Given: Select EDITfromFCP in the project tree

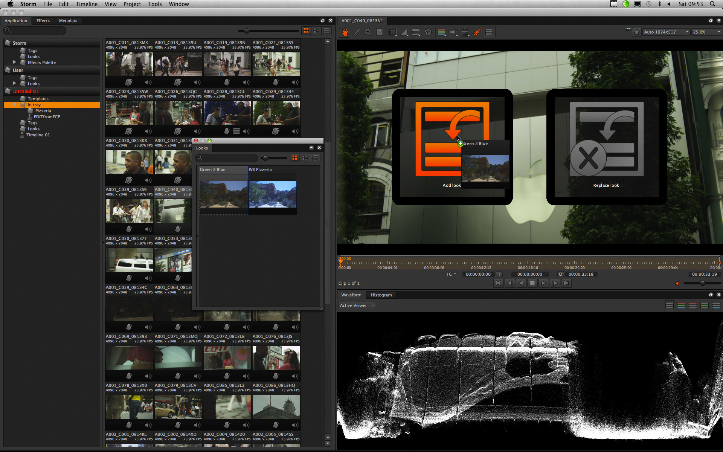Looking at the screenshot, I should click(47, 117).
